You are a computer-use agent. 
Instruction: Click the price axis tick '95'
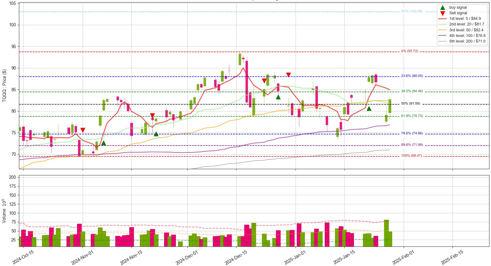[x=14, y=47]
